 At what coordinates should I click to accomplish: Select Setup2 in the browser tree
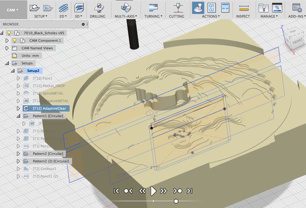(33, 71)
